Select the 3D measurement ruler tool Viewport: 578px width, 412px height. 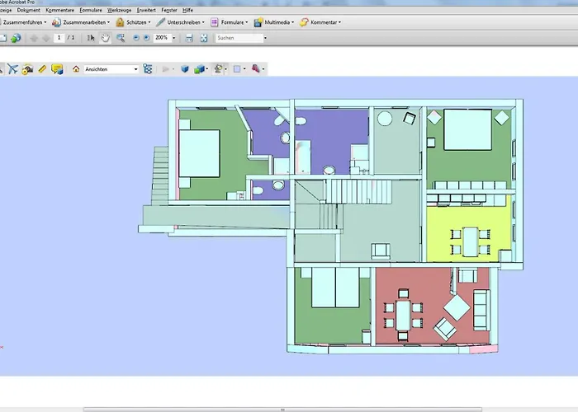coord(42,69)
